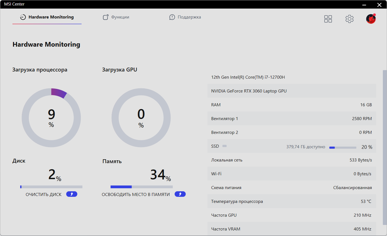Click the CPU load donut gauge
This screenshot has height=236, width=387.
tap(51, 118)
